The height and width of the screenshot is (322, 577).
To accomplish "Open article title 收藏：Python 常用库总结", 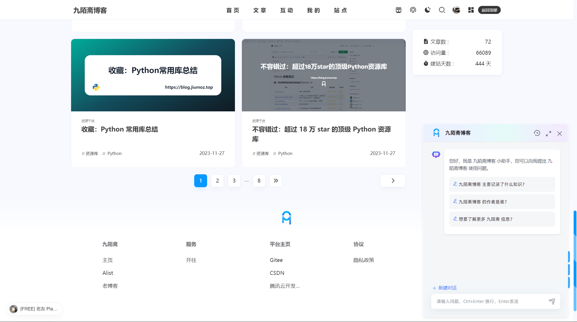I will point(120,129).
